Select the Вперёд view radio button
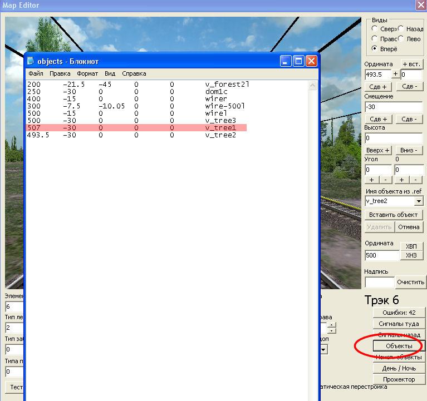Screen dimensions: 427x401 coord(375,48)
